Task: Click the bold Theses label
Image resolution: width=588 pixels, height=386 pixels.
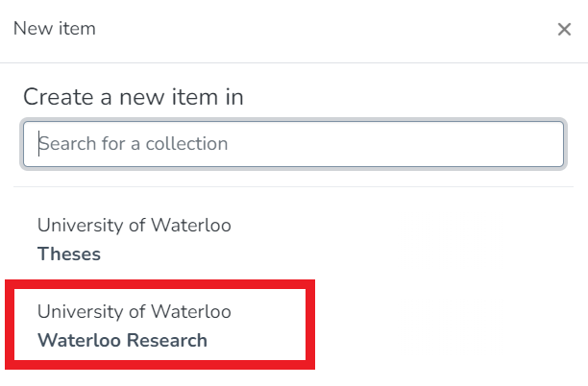Action: [x=69, y=254]
